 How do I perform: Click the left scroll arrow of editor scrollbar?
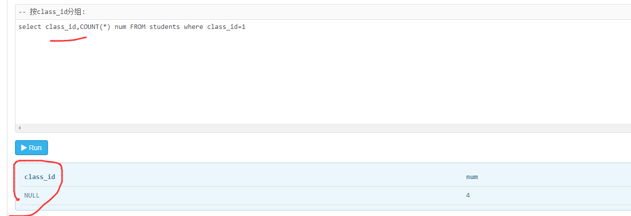19,128
